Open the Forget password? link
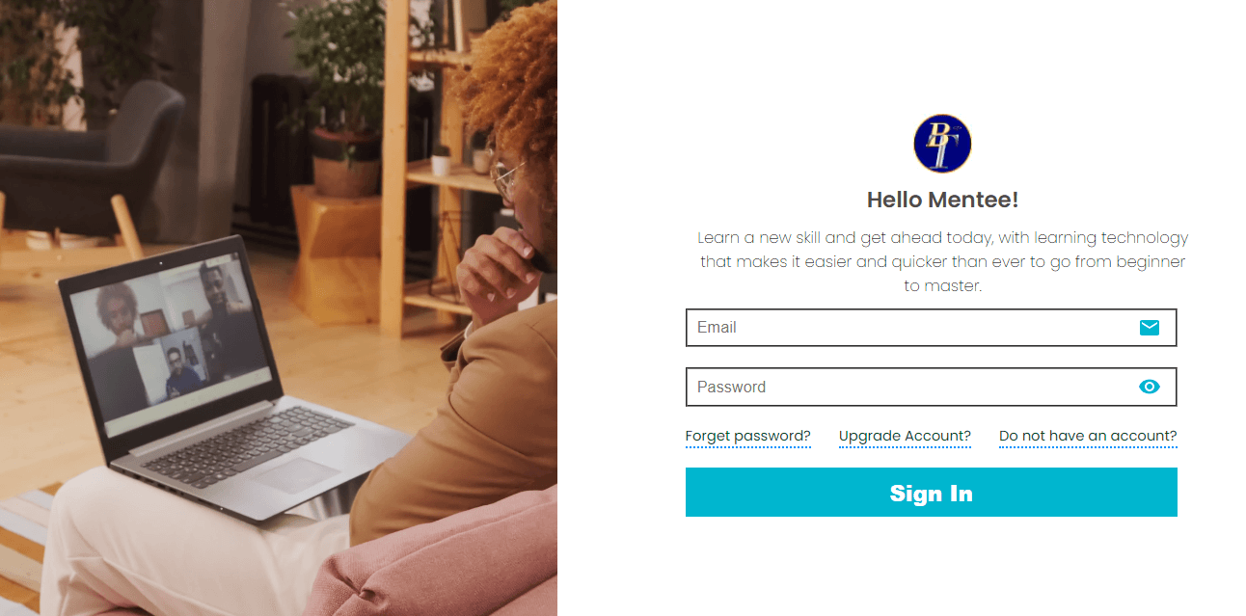 [747, 437]
